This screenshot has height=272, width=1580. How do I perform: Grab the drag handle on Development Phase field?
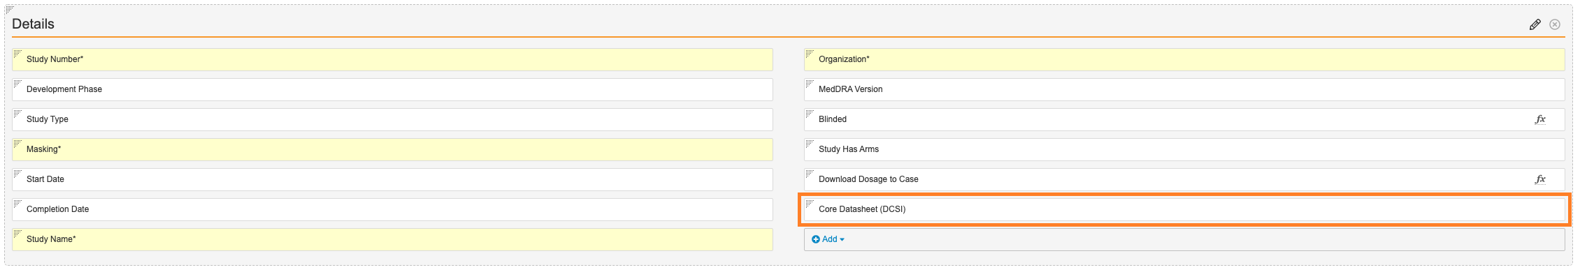(x=18, y=84)
